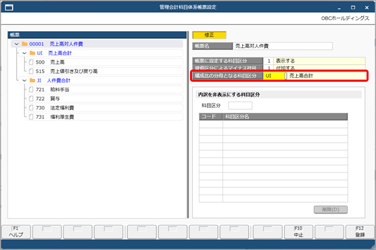Select UI 売上高合計 group label

(54, 53)
